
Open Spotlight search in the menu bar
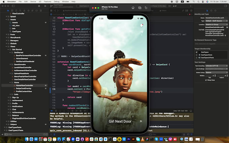click(198, 2)
